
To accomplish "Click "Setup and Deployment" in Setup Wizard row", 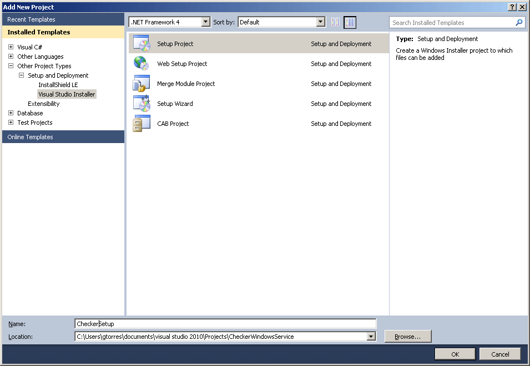I will click(x=341, y=103).
